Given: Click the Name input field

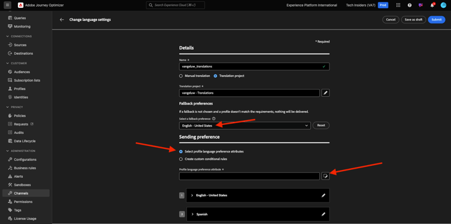Looking at the screenshot, I should click(254, 66).
